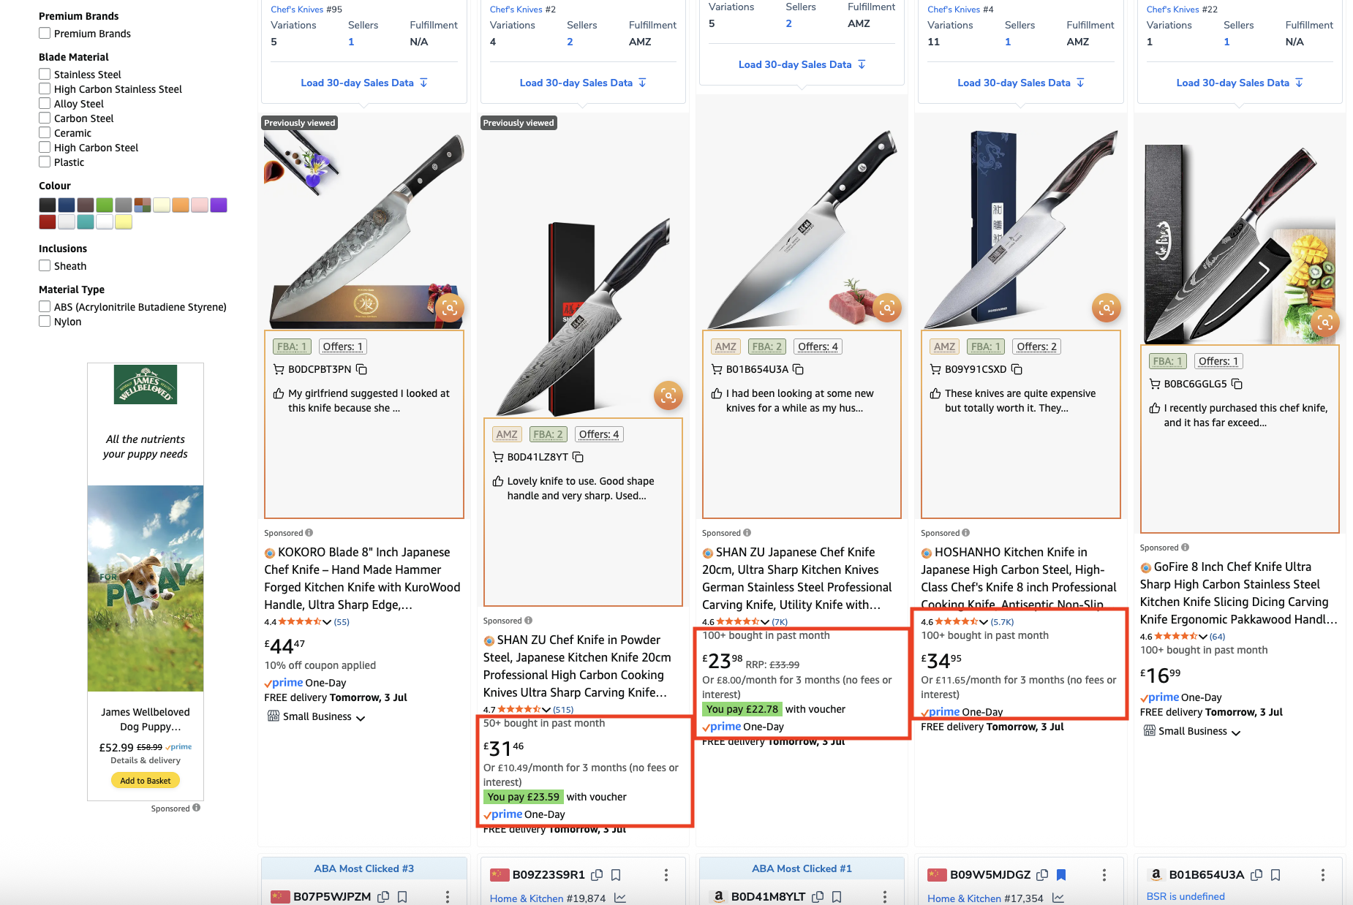The width and height of the screenshot is (1353, 905).
Task: Load 30-day Sales Data for Chef's Knives #95
Action: click(364, 83)
